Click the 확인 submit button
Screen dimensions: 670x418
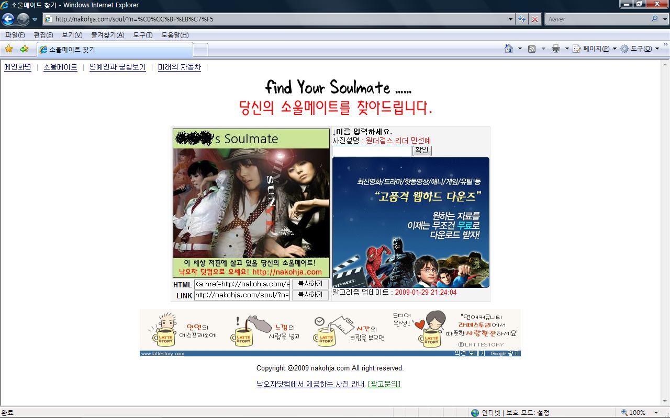[421, 150]
